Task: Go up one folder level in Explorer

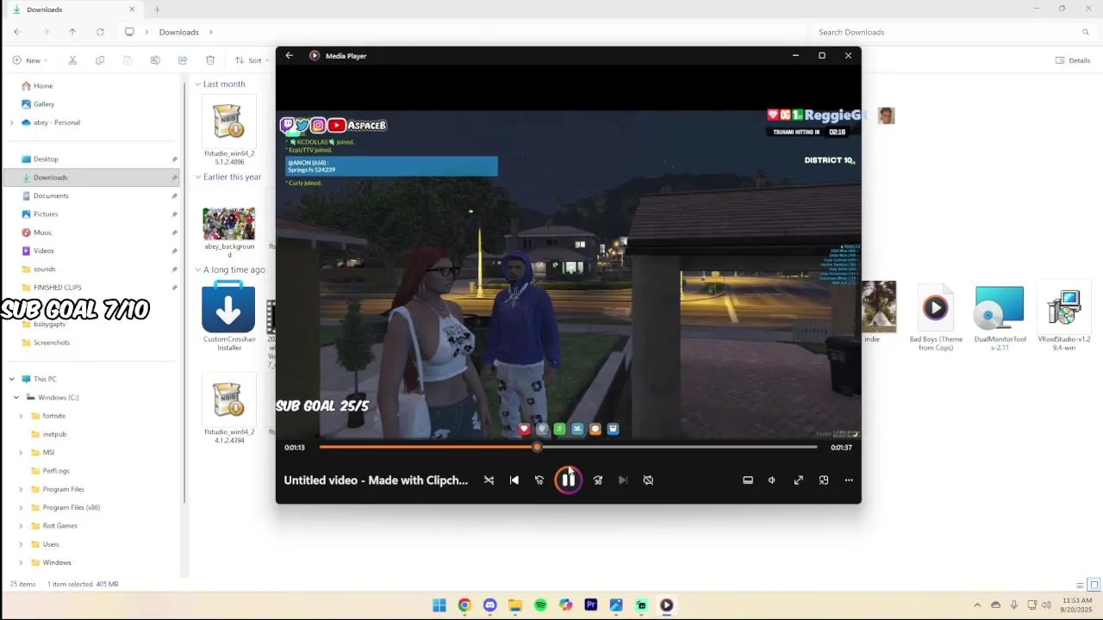Action: pyautogui.click(x=72, y=32)
